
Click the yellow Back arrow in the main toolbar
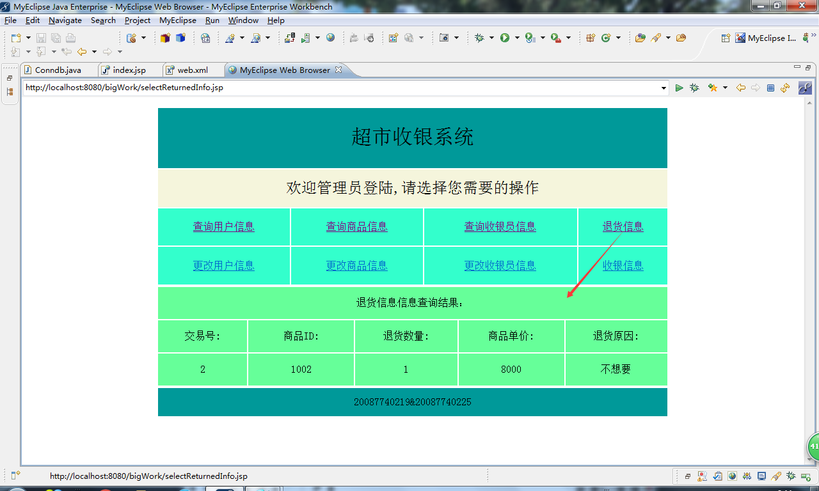[x=82, y=52]
